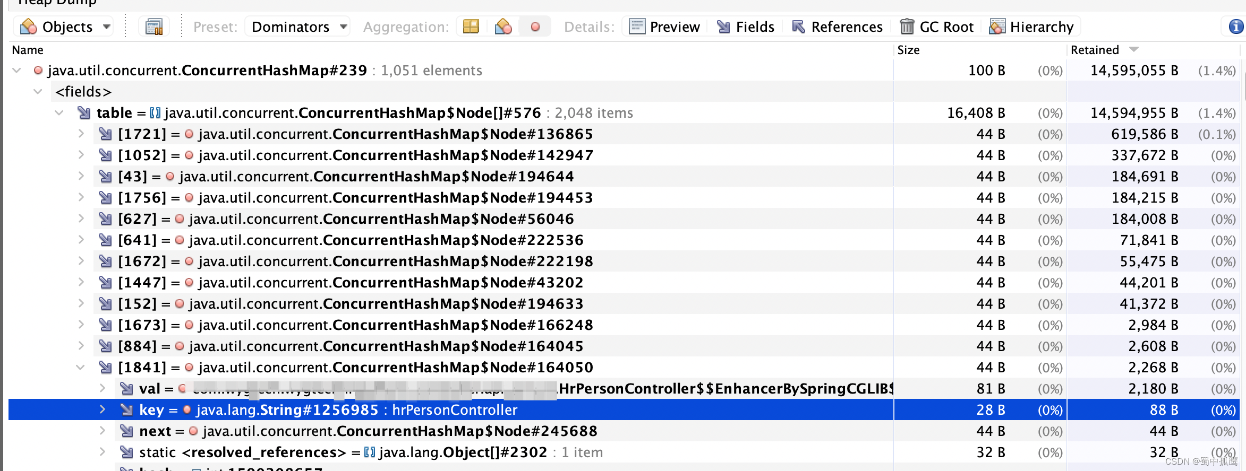This screenshot has height=471, width=1246.
Task: Toggle the References details button
Action: click(837, 27)
